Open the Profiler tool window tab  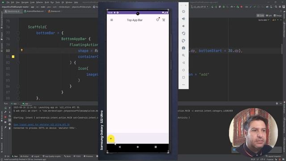click(x=25, y=156)
